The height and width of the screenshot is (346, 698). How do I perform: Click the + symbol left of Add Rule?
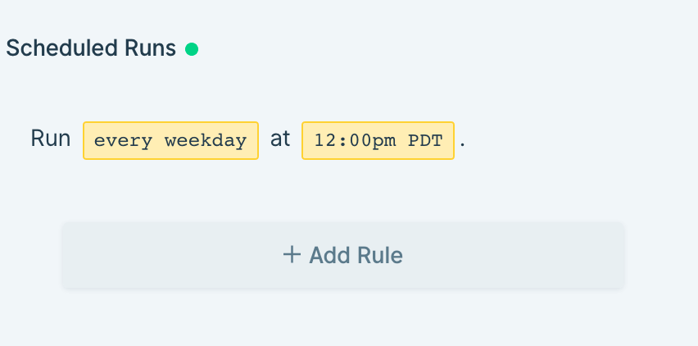point(292,255)
